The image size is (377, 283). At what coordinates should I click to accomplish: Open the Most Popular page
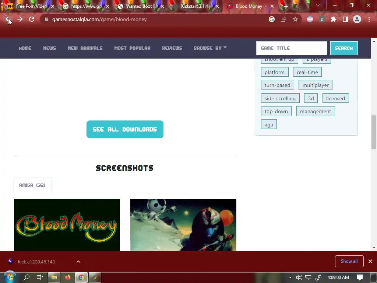[x=132, y=48]
